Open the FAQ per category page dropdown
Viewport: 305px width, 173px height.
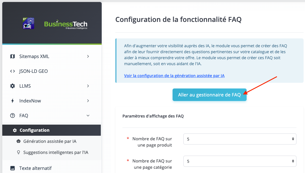(240, 161)
